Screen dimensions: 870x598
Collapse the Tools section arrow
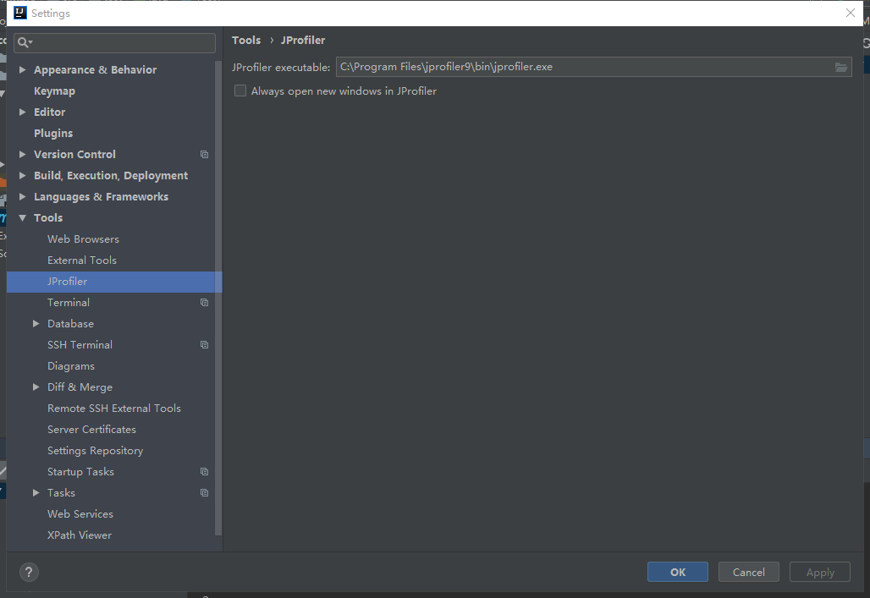pos(22,218)
